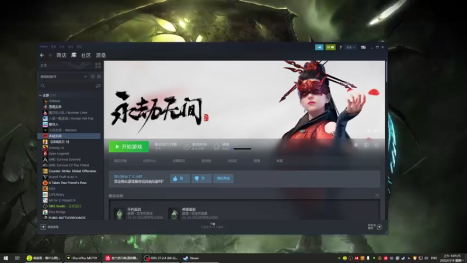Open the recent activity clock filter

click(93, 77)
